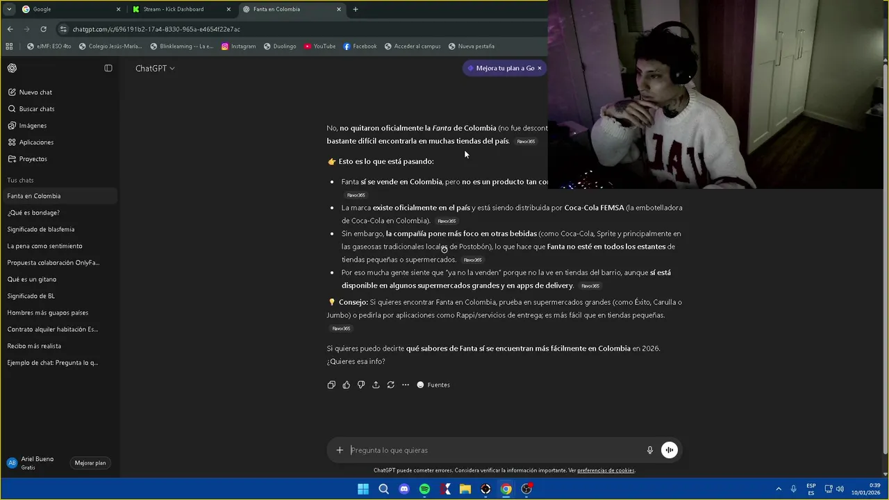Like the response with thumbs up
This screenshot has width=889, height=500.
tap(347, 385)
